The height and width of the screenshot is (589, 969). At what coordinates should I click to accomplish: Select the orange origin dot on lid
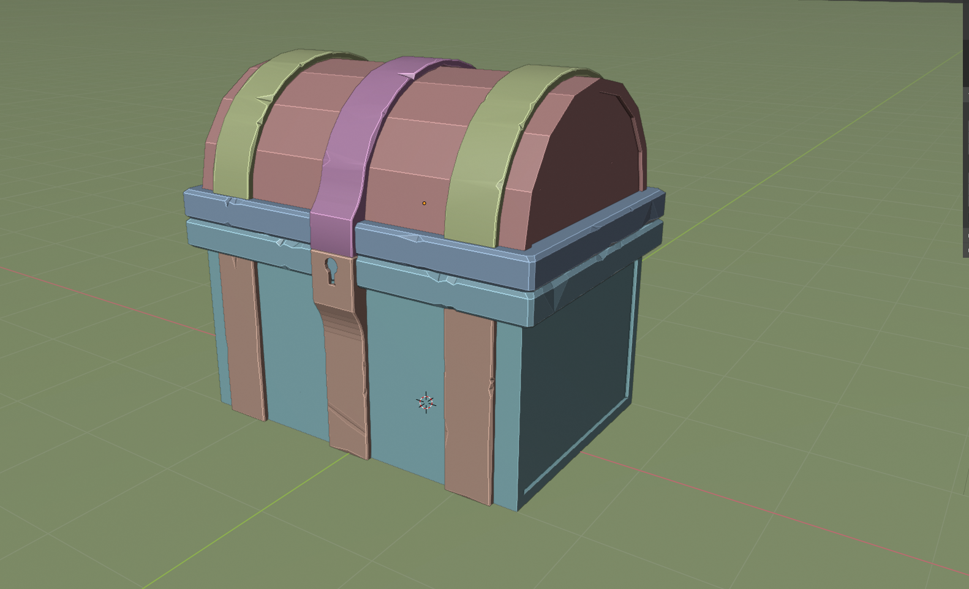click(x=424, y=203)
